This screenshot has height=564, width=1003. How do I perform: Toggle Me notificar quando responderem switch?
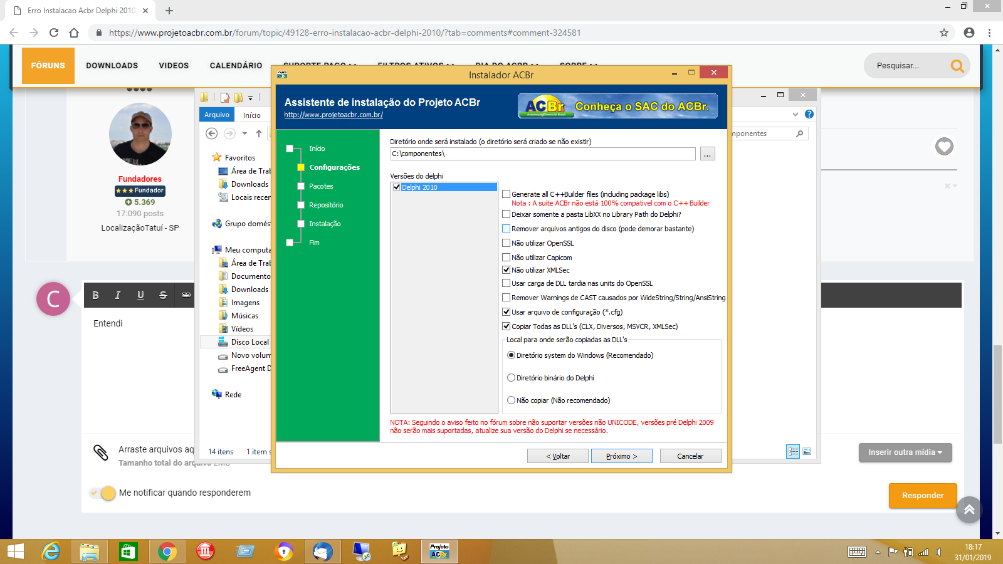(x=103, y=493)
